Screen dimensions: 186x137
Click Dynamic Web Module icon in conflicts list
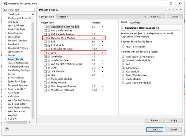point(123,61)
